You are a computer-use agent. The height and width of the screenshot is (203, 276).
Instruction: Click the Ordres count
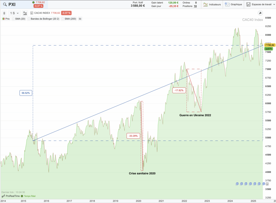[x=196, y=3]
